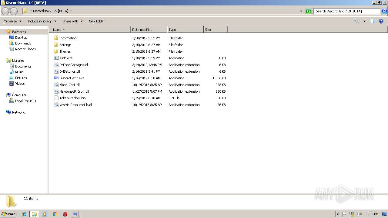Select the Vestris.ResourceLib.dll file name
The height and width of the screenshot is (218, 388).
76,105
